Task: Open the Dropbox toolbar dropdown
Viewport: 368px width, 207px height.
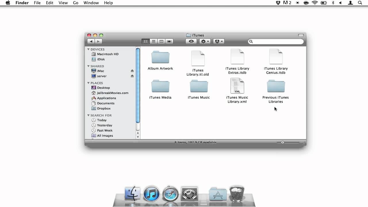Action: [218, 41]
